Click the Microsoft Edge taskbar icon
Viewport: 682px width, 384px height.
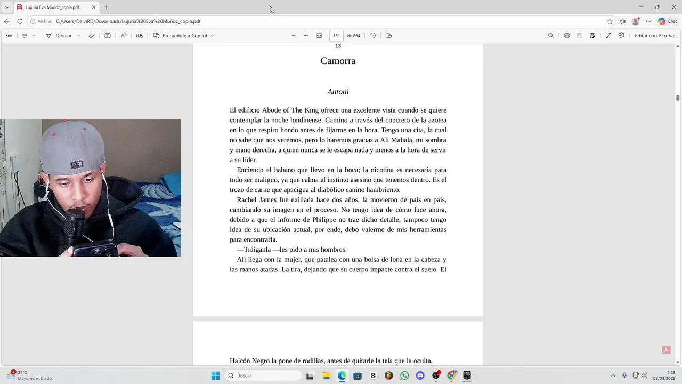pos(342,375)
